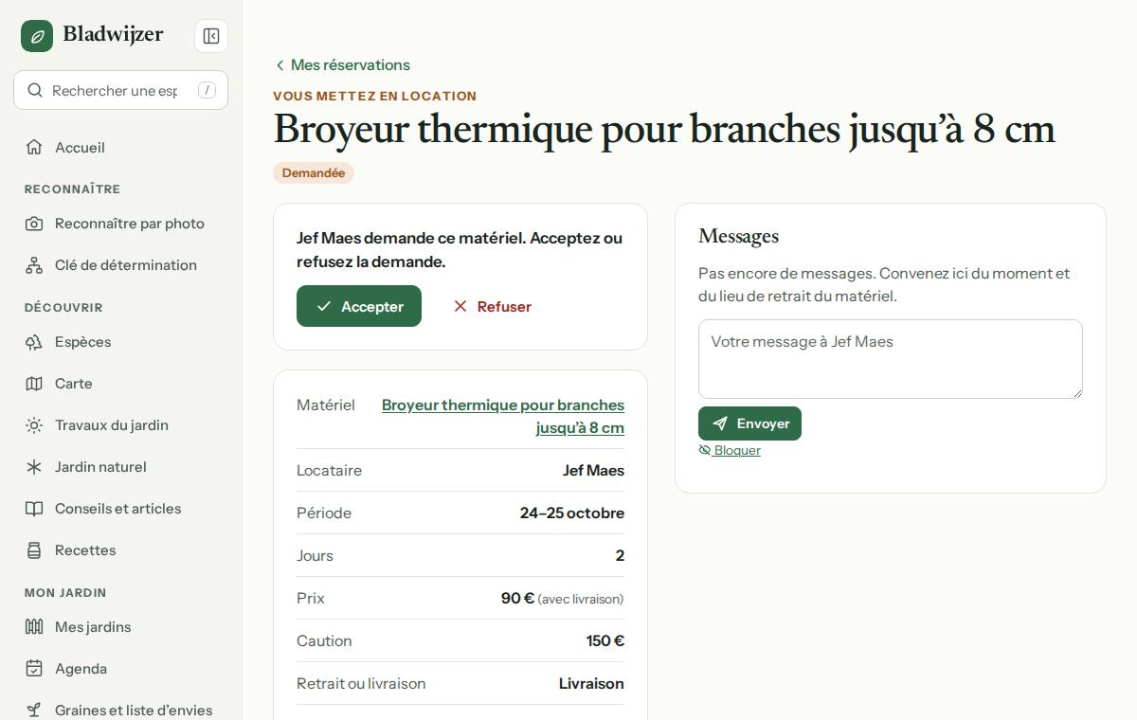Viewport: 1137px width, 720px height.
Task: Open Reconnaître par photo in the sidebar
Action: [x=121, y=224]
